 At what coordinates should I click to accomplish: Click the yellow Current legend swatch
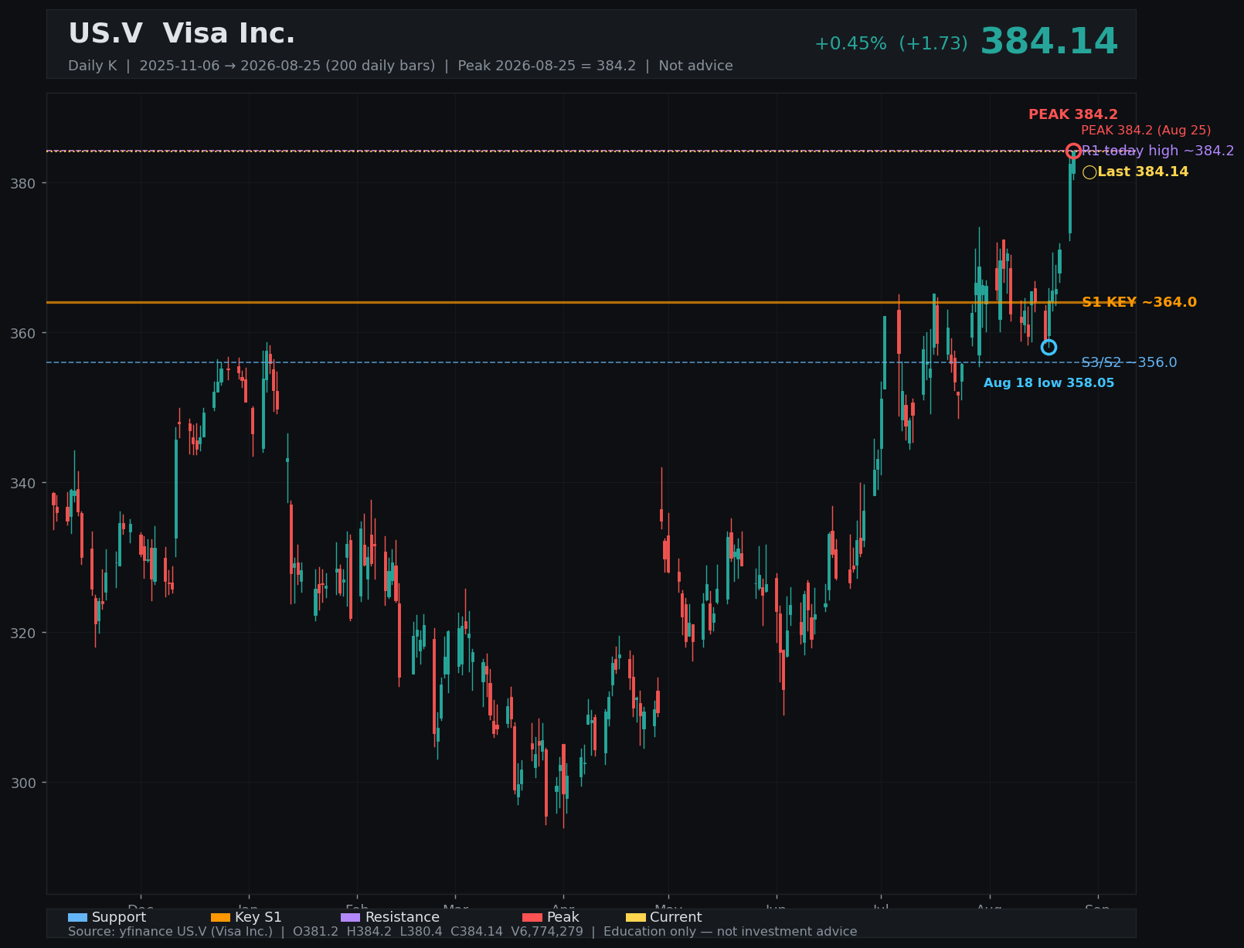[x=635, y=917]
